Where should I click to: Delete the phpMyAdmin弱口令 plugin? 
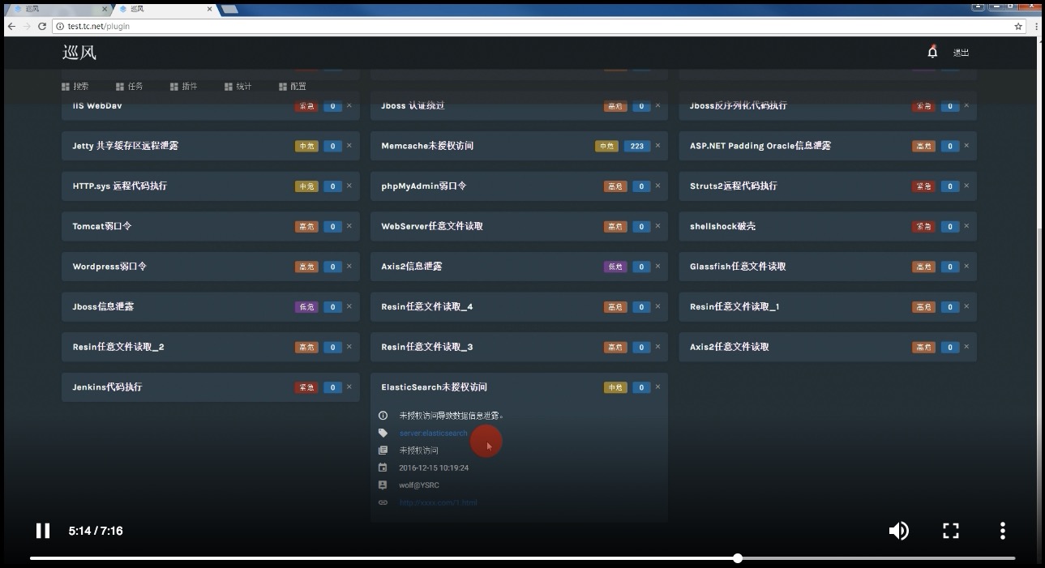click(657, 186)
